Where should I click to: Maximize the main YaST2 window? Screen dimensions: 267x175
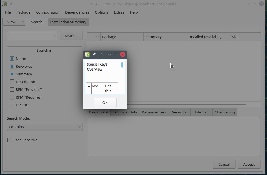[255, 4]
